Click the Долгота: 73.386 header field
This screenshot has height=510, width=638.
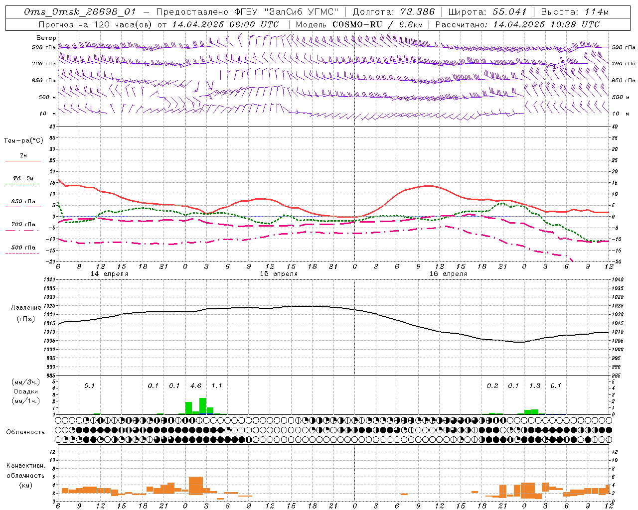click(394, 12)
